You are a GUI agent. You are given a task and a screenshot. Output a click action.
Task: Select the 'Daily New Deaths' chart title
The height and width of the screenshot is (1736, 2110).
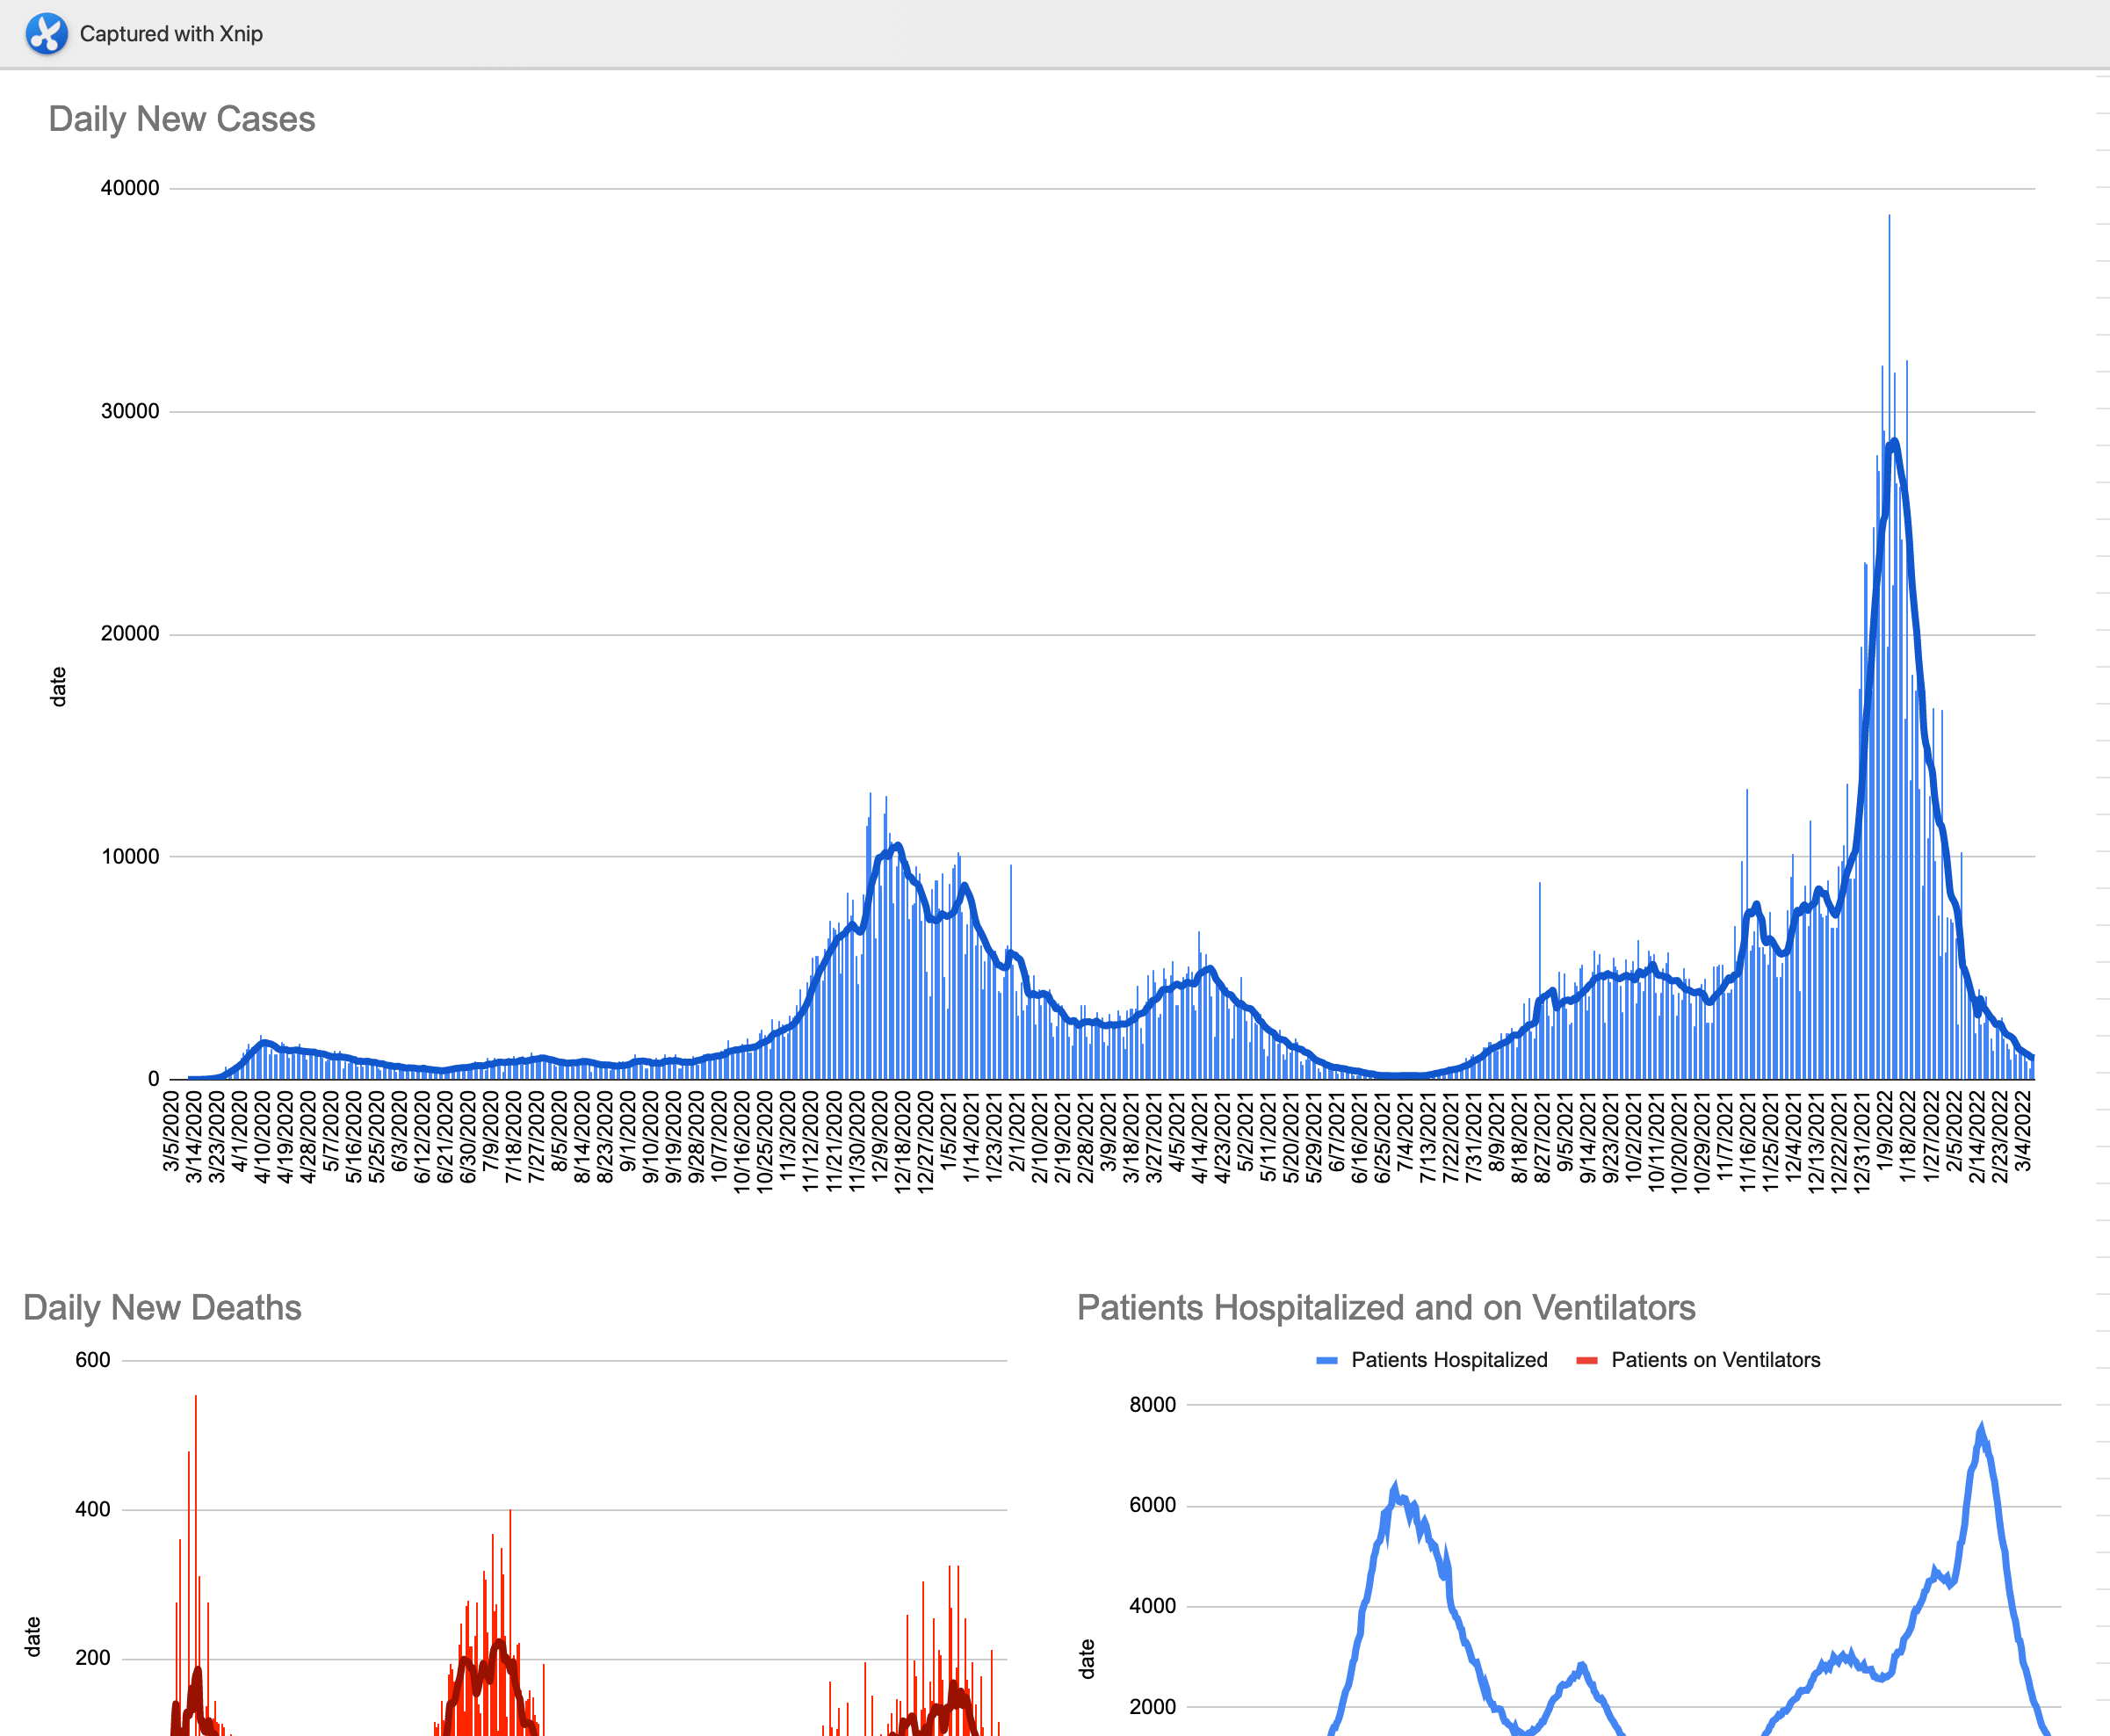[162, 1307]
